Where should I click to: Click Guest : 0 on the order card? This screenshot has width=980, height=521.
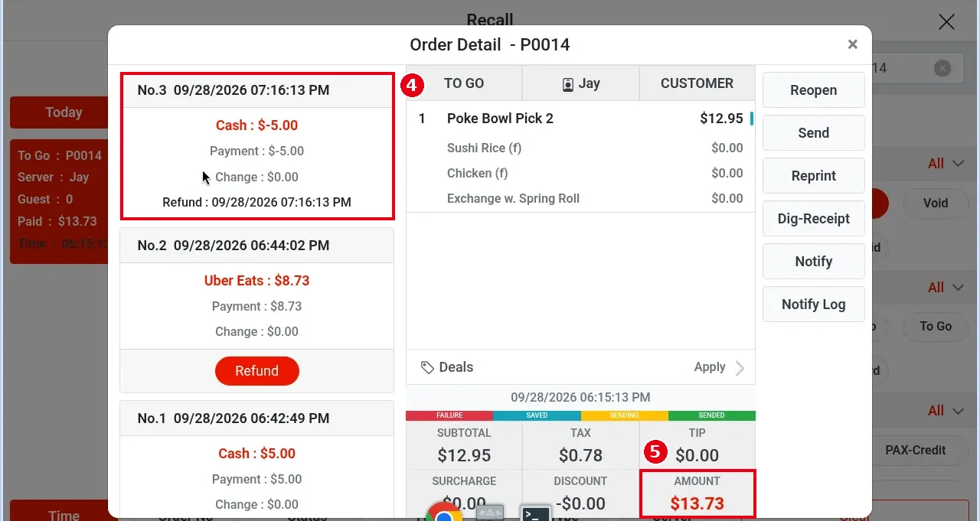[x=45, y=200]
